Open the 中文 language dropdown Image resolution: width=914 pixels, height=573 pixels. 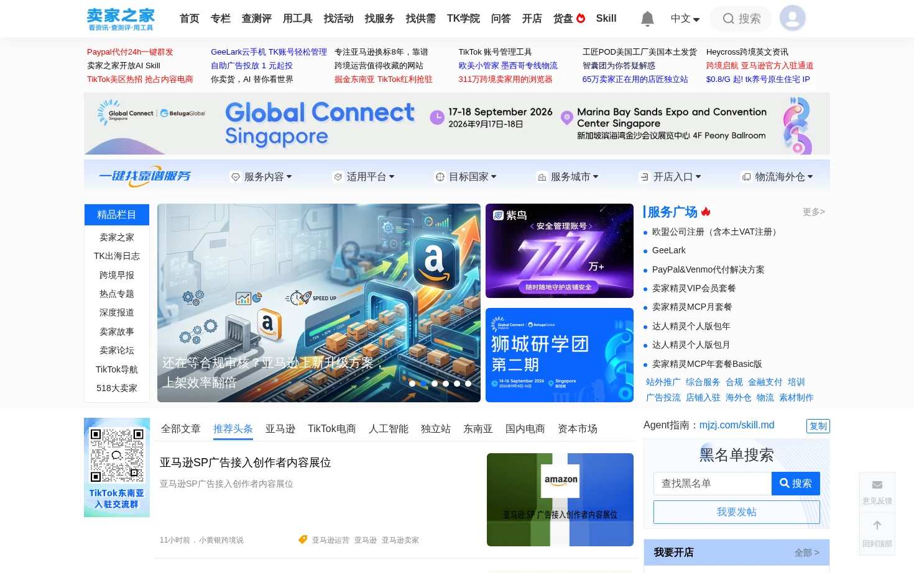click(x=685, y=19)
